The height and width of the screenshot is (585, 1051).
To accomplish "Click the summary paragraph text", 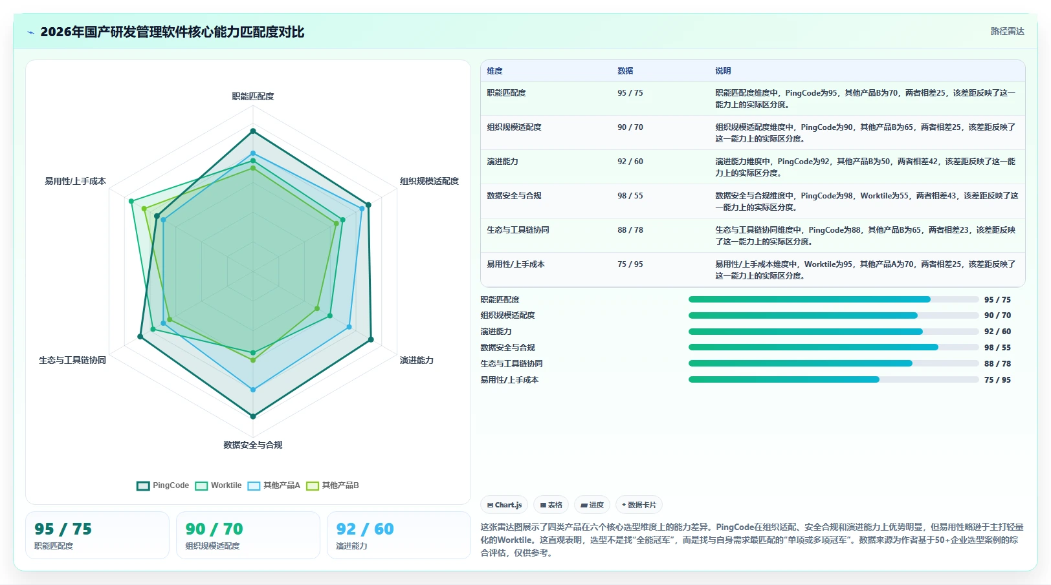I will 752,540.
